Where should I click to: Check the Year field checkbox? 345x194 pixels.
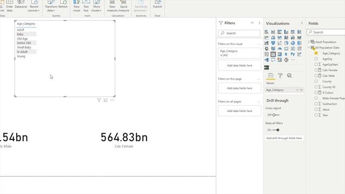pos(316,115)
